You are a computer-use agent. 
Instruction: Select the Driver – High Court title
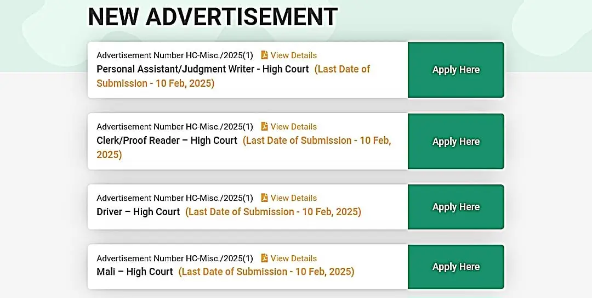(138, 212)
